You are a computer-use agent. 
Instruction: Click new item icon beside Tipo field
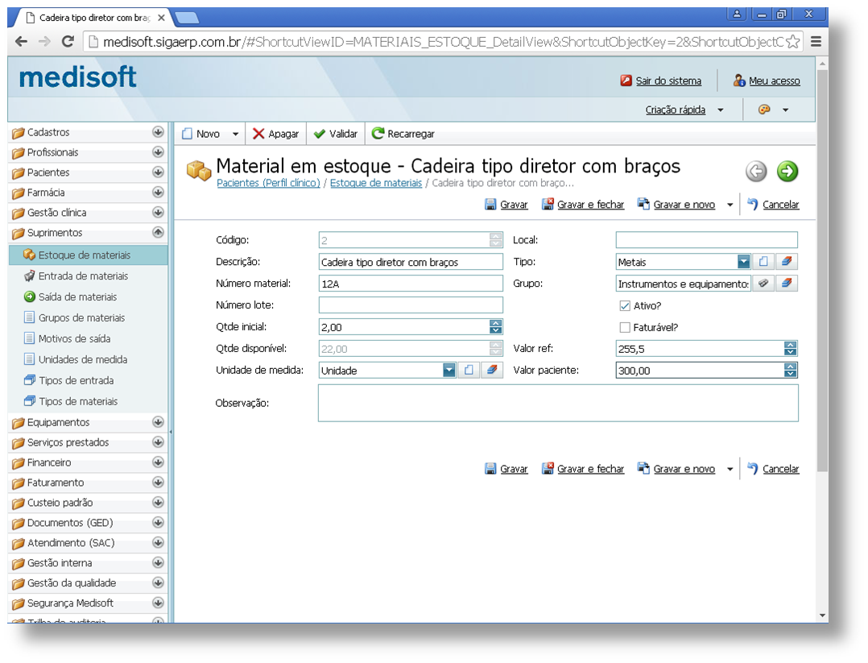[763, 262]
